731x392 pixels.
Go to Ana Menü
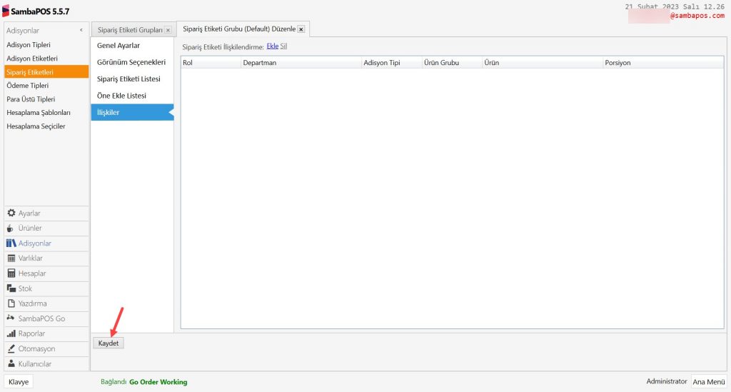[709, 382]
